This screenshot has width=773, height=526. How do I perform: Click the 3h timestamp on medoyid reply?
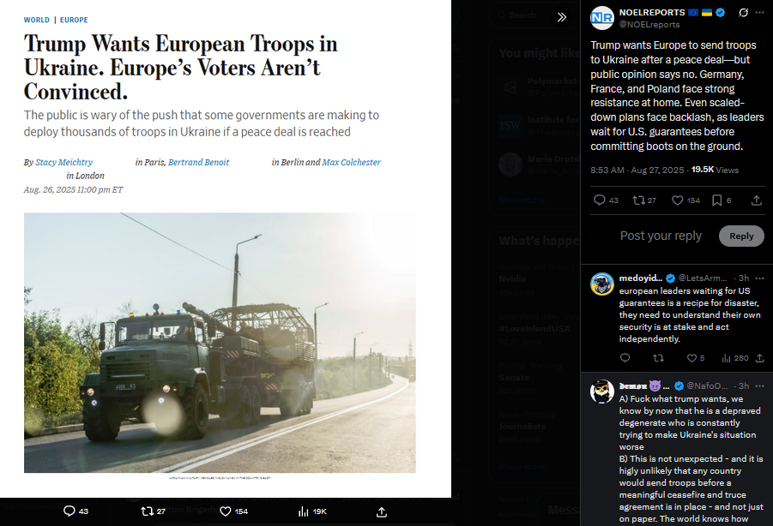click(x=744, y=278)
